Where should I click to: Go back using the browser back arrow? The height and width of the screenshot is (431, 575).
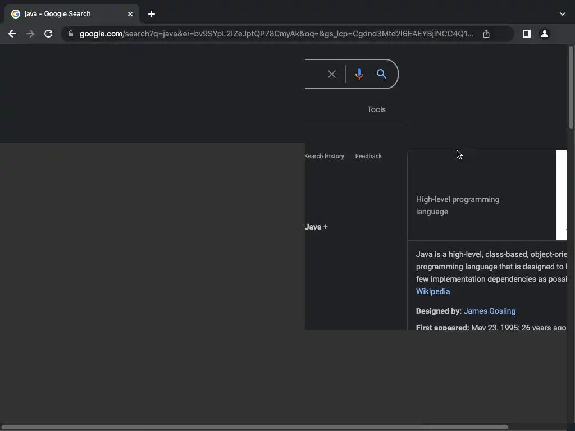(12, 34)
